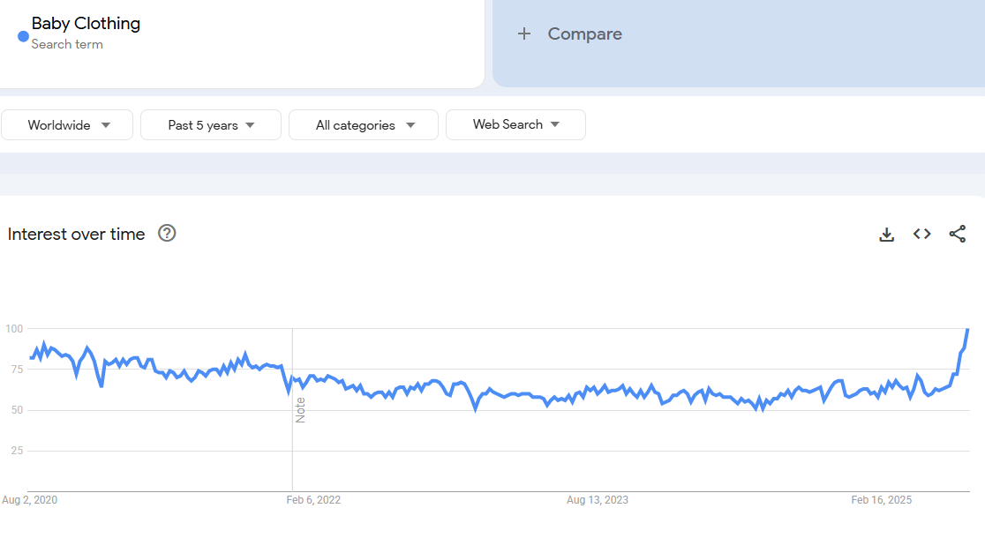Download the Interest over time CSV

pos(887,234)
